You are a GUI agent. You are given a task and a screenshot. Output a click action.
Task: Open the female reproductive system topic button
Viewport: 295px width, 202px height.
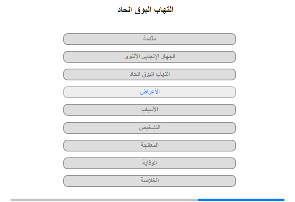150,57
